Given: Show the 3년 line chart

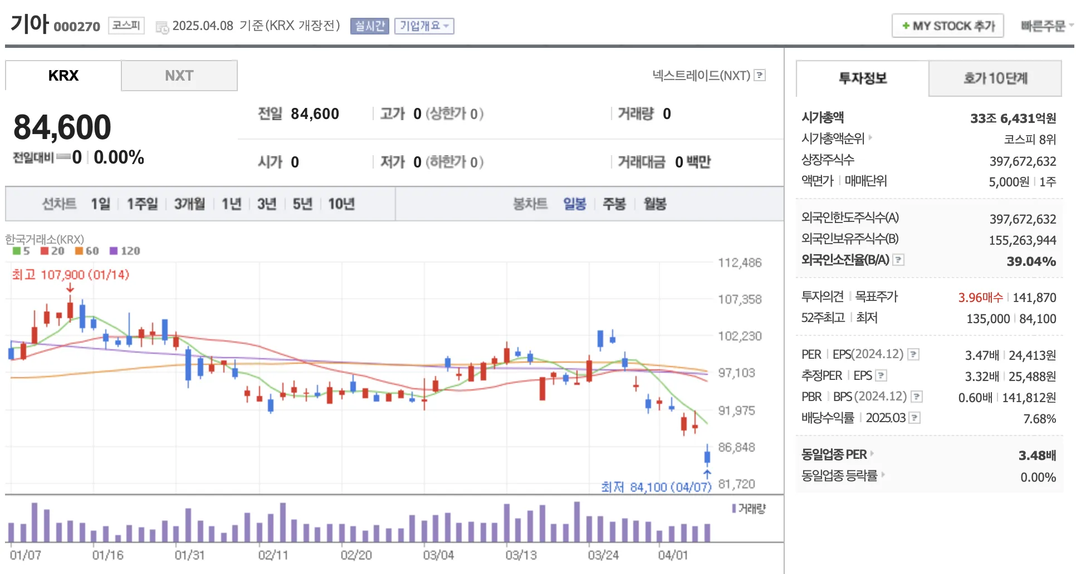Looking at the screenshot, I should pyautogui.click(x=267, y=204).
